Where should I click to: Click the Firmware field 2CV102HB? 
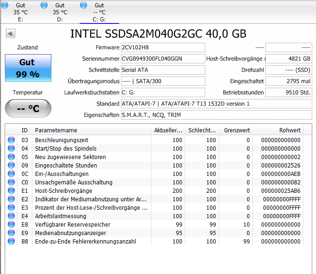click(163, 47)
